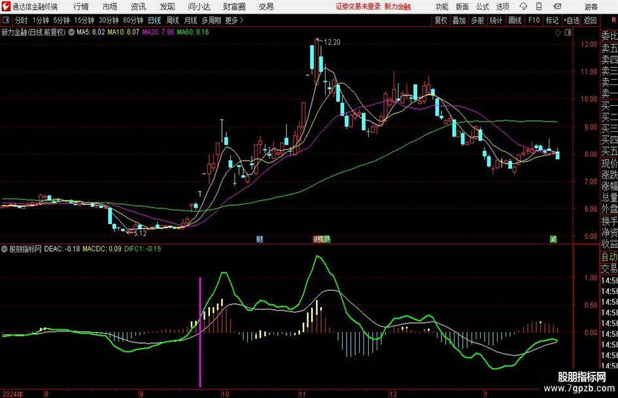Open the 资讯 menu
618x398 pixels.
tap(139, 7)
